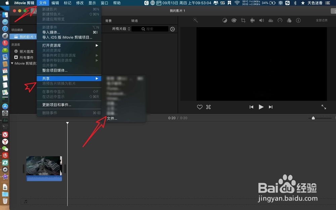The image size is (336, 210).
Task: Adjust the timeline zoom slider
Action: click(313, 118)
